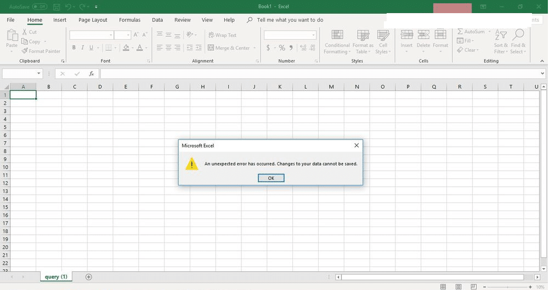Switch to the Insert tab
The image size is (549, 290).
click(60, 20)
